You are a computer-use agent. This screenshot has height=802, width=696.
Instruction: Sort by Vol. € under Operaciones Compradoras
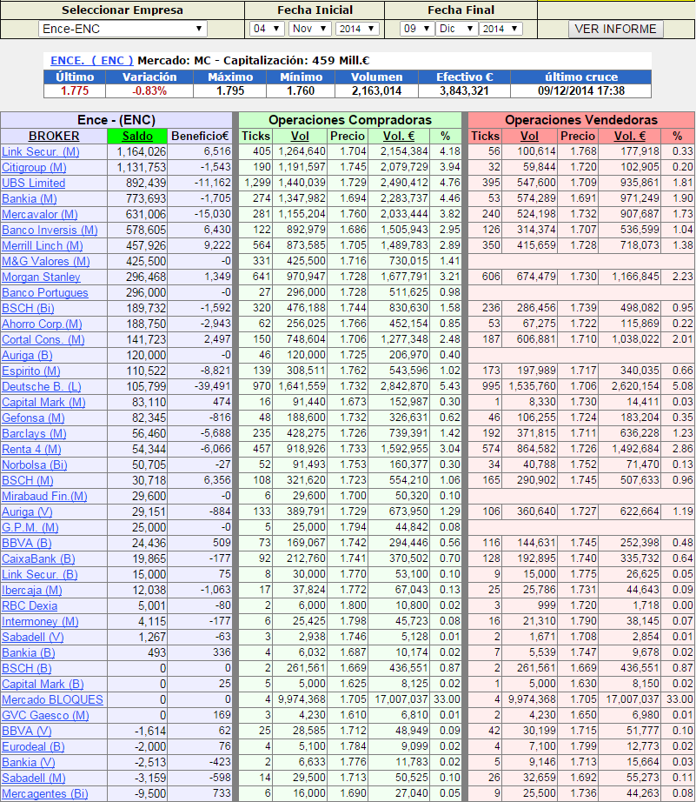pos(399,136)
